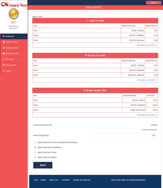Expand the Deposit Funds sidebar menu
Viewport: 163px width, 188px height.
pos(14,42)
